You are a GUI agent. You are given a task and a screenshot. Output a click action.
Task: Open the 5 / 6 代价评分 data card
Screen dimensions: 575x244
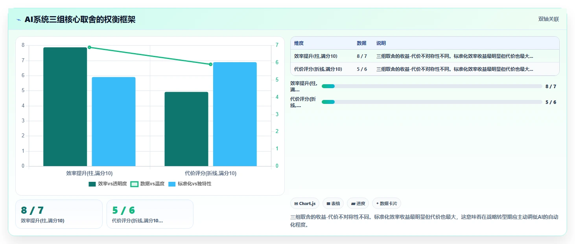click(150, 214)
